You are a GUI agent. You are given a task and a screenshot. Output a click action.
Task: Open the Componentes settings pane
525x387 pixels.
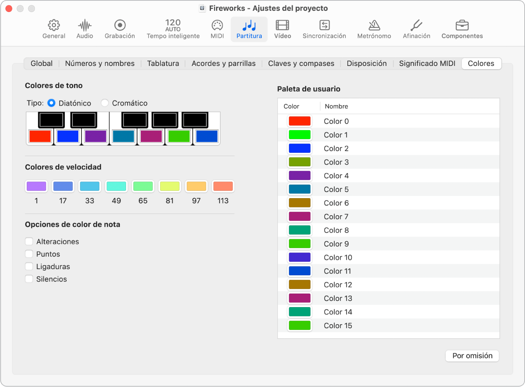(x=462, y=29)
